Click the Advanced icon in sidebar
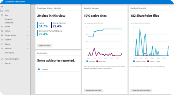Screen dimensions: 174x95 pos(2,49)
